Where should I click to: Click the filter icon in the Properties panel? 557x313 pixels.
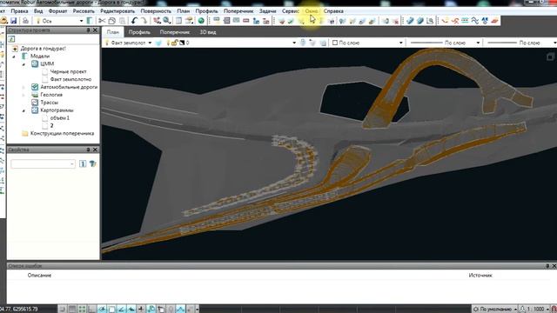tap(93, 163)
